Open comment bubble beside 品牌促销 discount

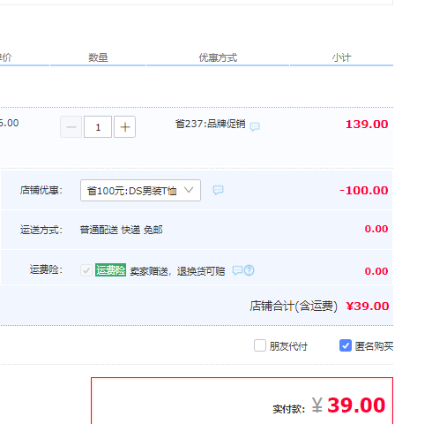coord(255,126)
